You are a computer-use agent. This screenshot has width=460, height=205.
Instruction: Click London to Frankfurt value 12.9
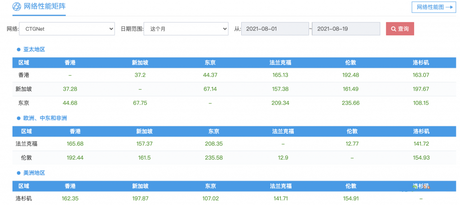pos(283,158)
